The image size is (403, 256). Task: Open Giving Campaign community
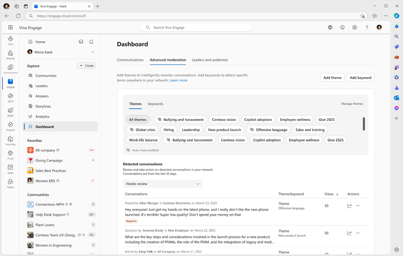coord(60,160)
